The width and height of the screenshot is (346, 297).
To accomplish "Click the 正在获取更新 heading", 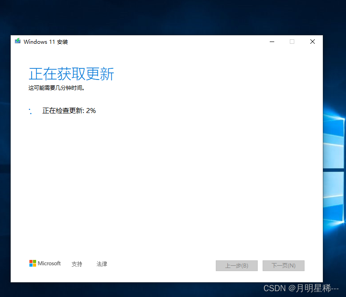I will coord(71,74).
